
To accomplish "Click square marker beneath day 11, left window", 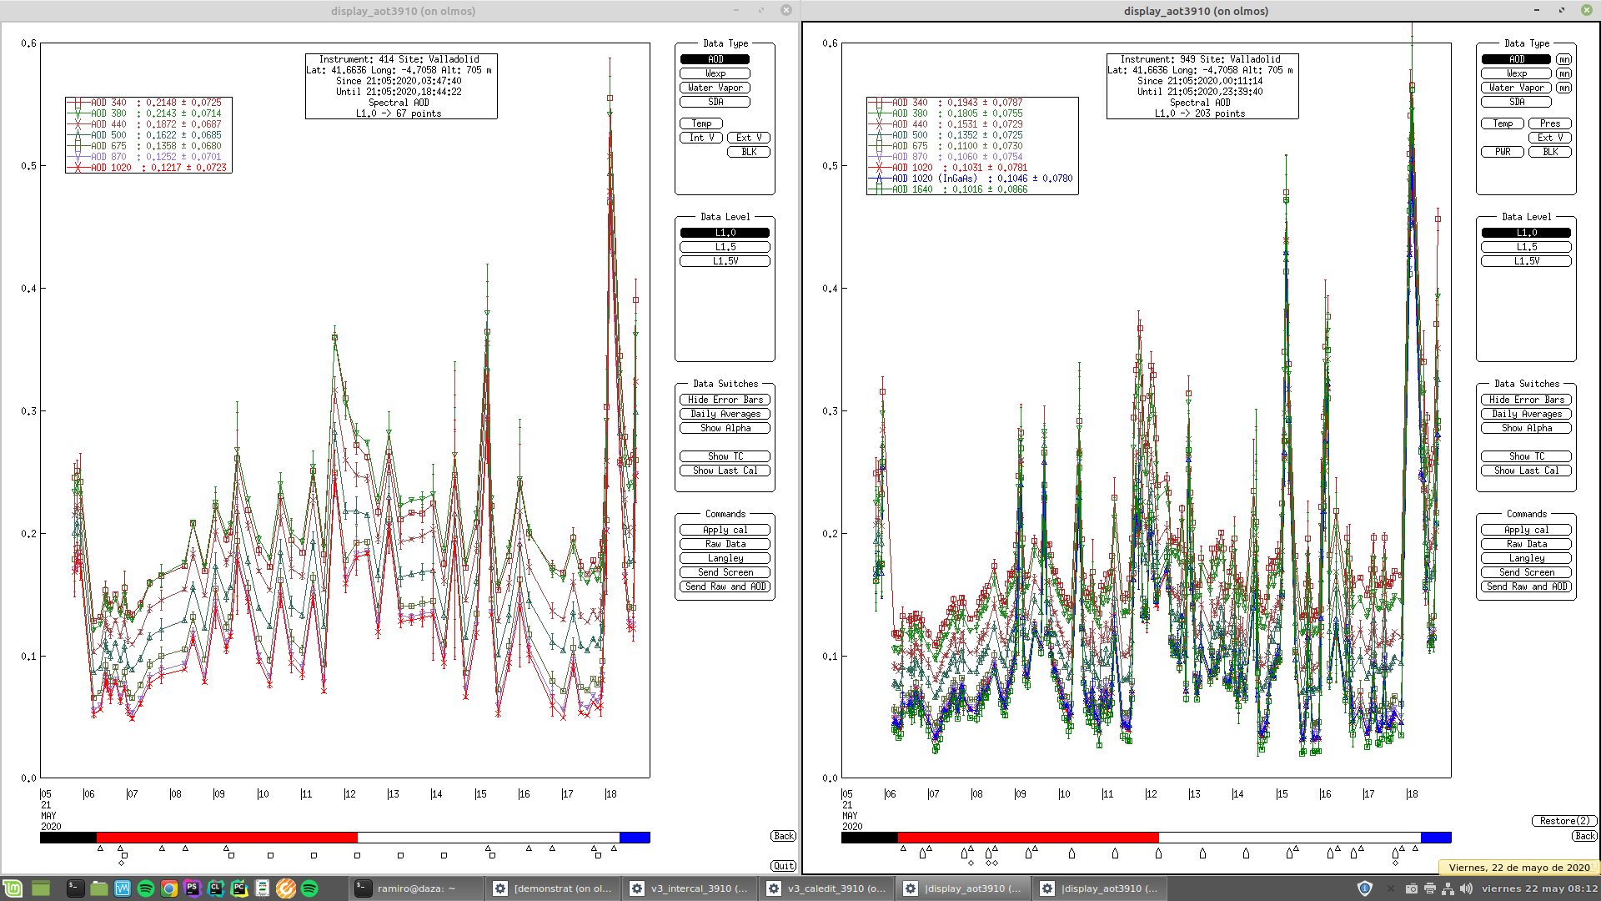I will tap(314, 855).
